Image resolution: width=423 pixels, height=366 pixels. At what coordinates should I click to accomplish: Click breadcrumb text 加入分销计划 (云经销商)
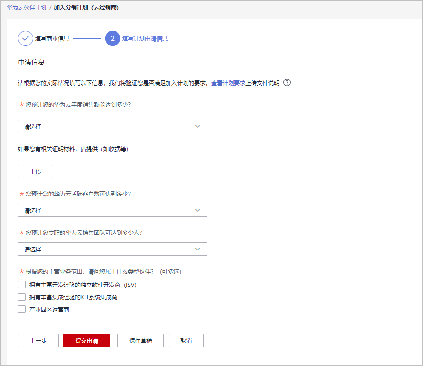[86, 8]
